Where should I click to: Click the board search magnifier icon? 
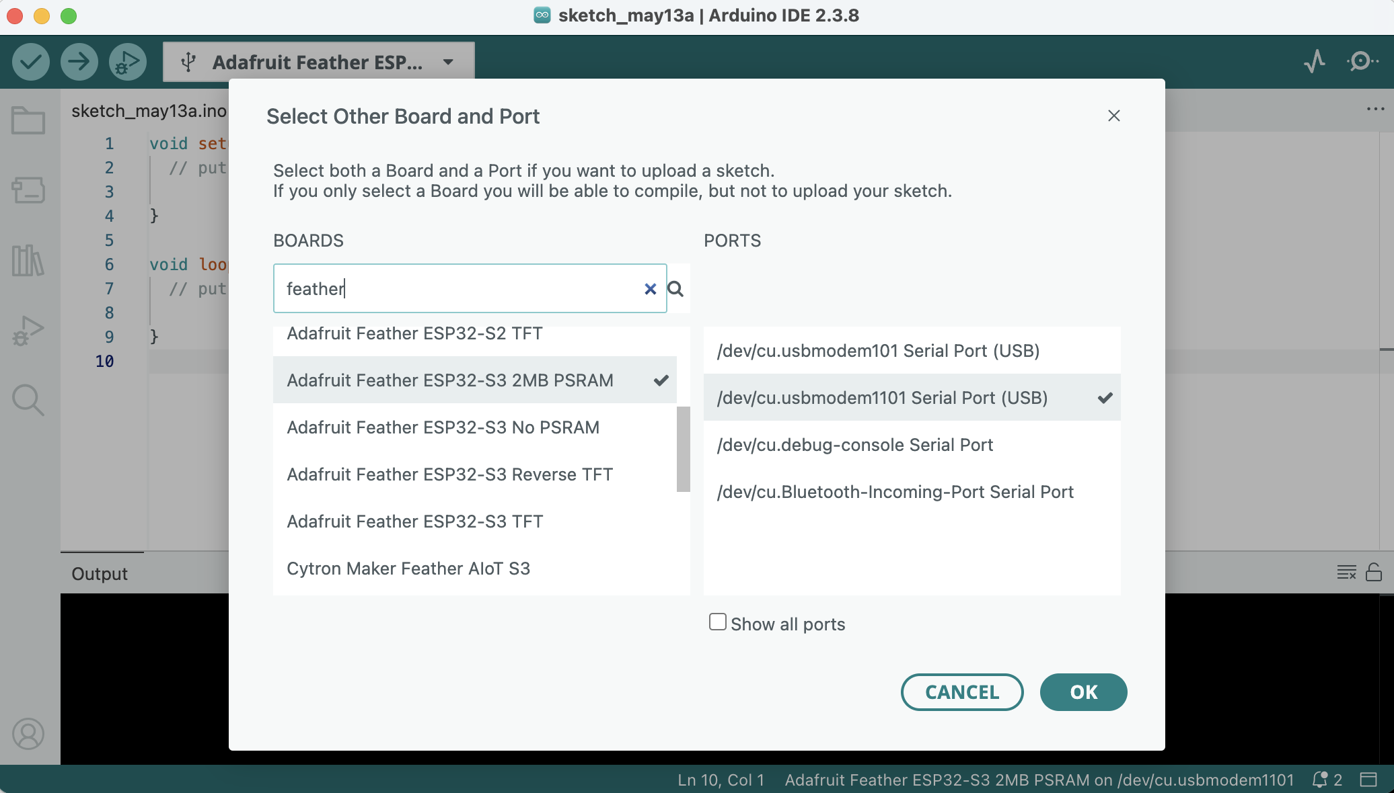pyautogui.click(x=675, y=289)
